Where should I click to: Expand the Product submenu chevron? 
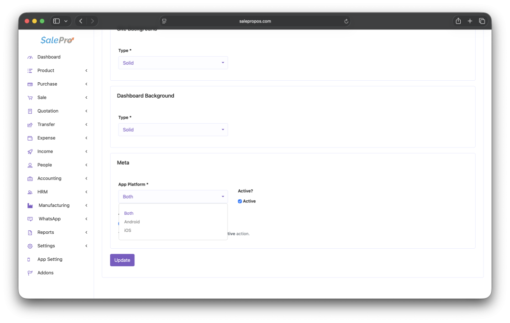[x=86, y=71]
